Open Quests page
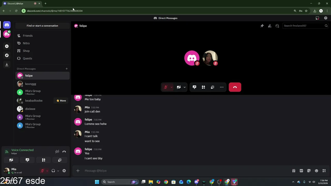 pos(42,58)
